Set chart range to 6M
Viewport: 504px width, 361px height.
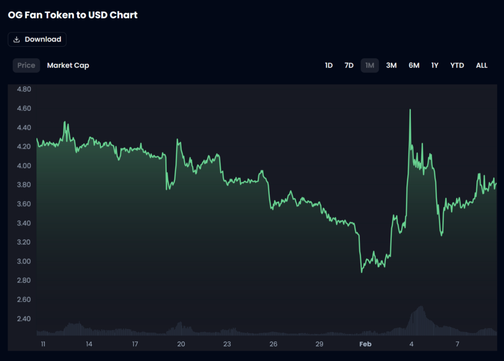click(x=414, y=66)
